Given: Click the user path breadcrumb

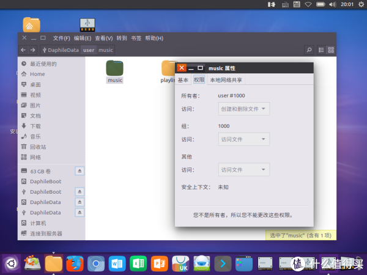Looking at the screenshot, I should [x=89, y=50].
